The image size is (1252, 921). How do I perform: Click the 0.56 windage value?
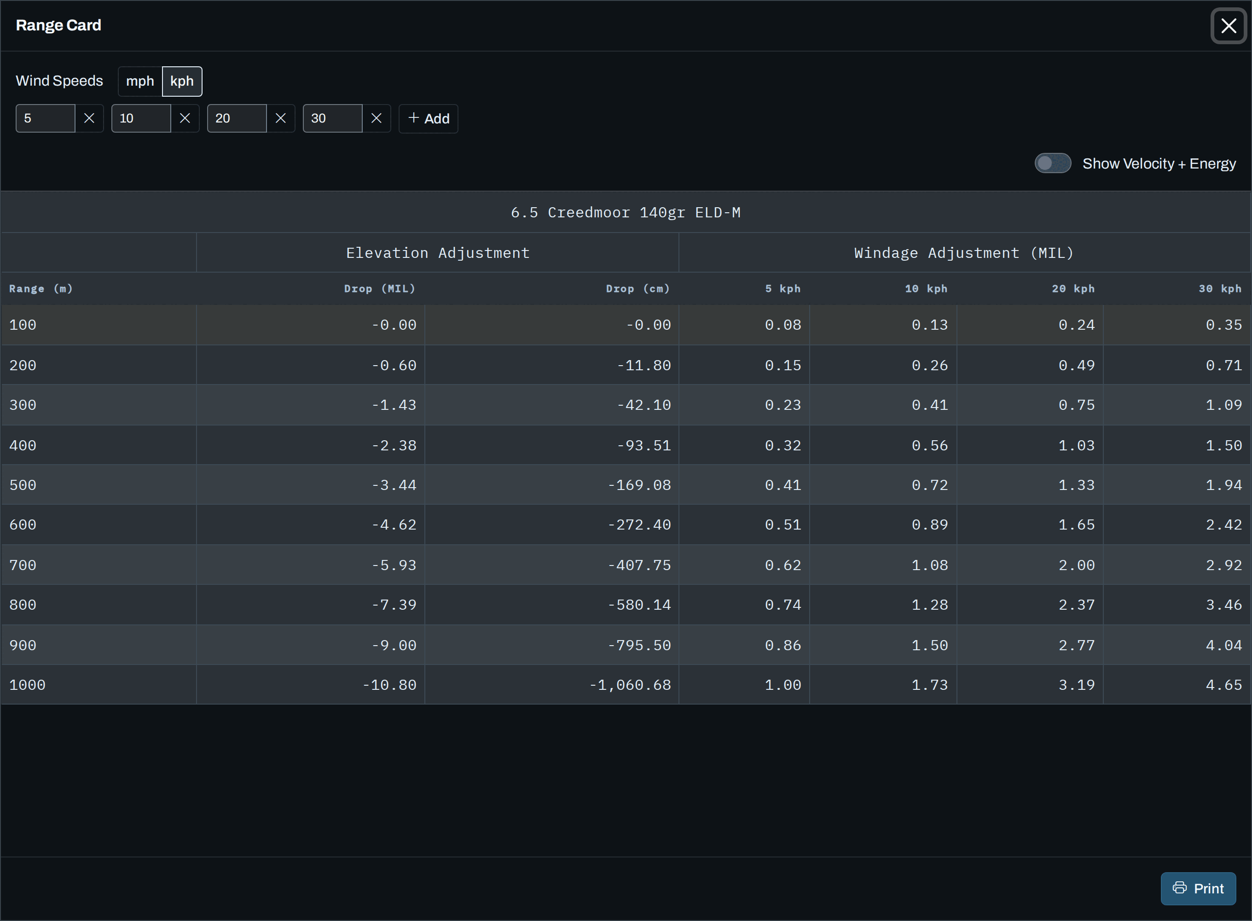coord(929,445)
